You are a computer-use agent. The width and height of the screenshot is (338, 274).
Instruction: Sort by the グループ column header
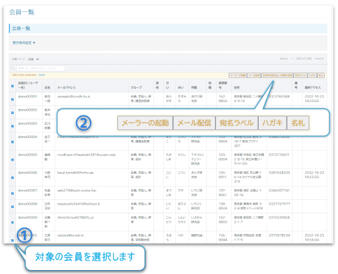[136, 87]
